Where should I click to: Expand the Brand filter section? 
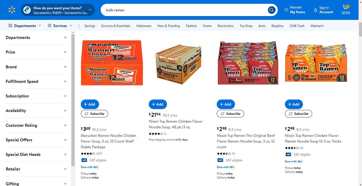(x=36, y=67)
